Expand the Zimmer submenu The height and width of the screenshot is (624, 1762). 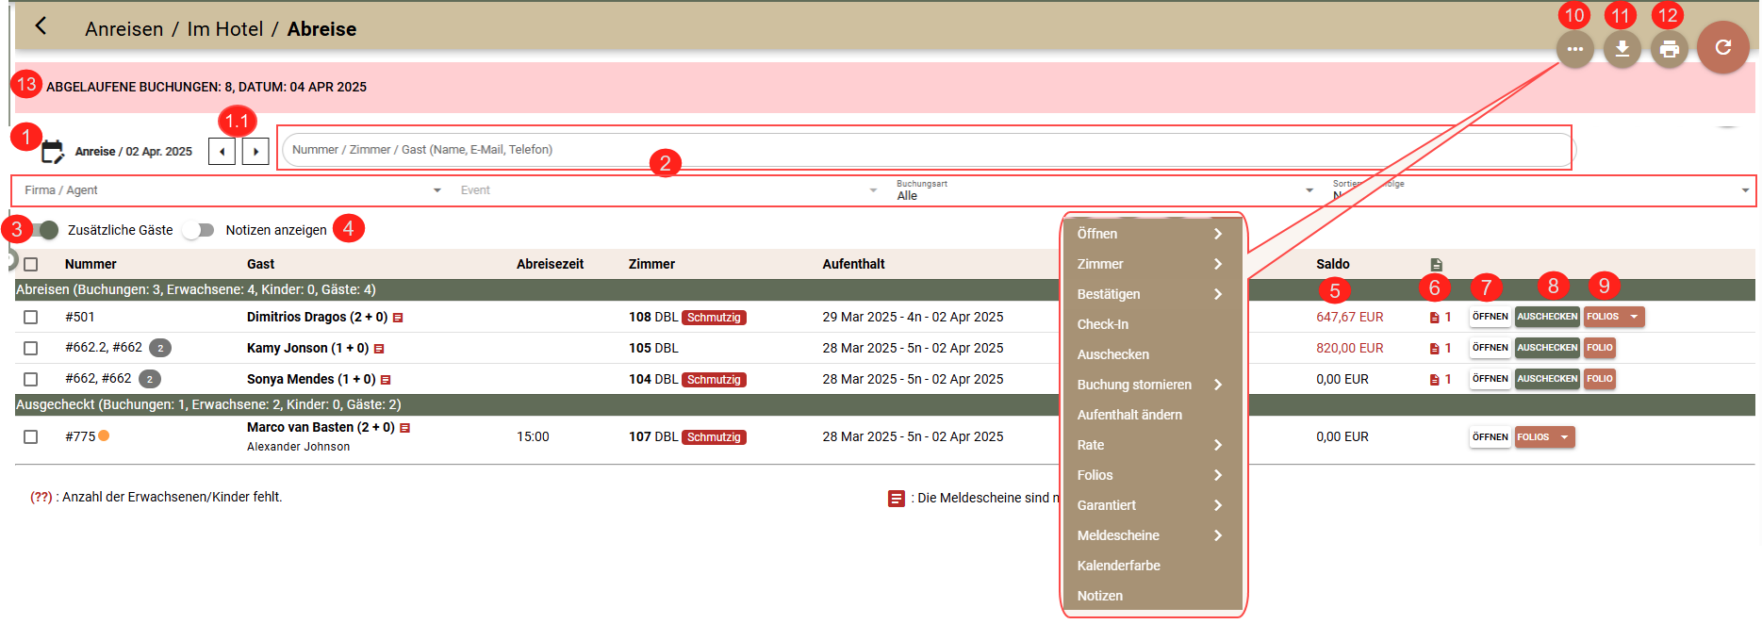pos(1151,264)
